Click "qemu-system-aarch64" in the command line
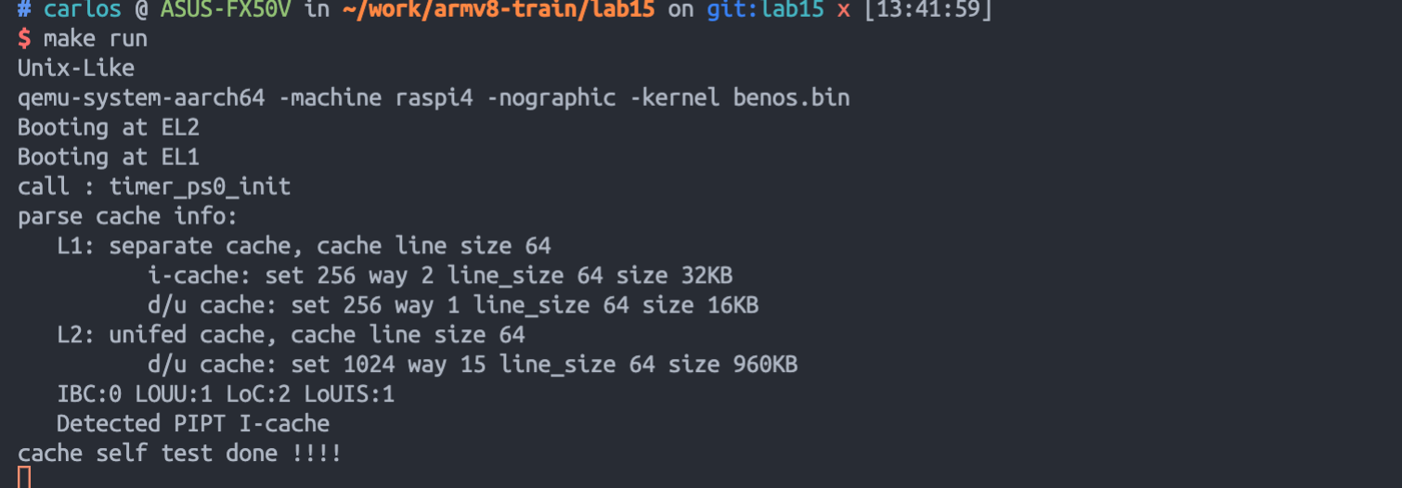1402x488 pixels. pyautogui.click(x=141, y=98)
